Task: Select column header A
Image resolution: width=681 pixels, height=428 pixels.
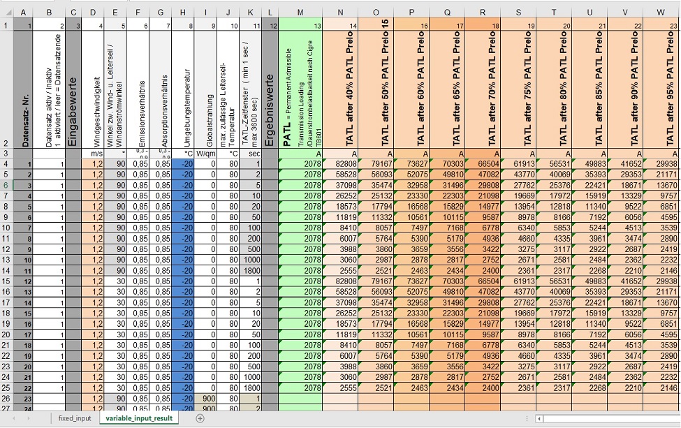Action: (24, 10)
